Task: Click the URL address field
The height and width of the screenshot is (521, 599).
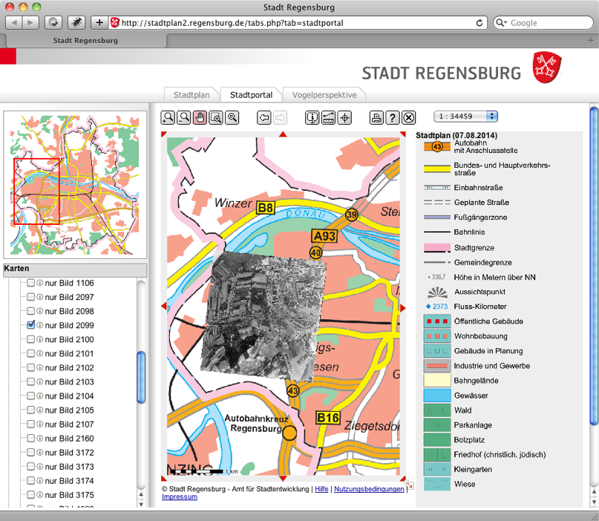Action: [298, 23]
